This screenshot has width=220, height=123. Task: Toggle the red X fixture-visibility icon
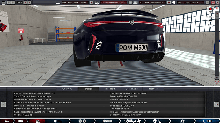[x=217, y=83]
